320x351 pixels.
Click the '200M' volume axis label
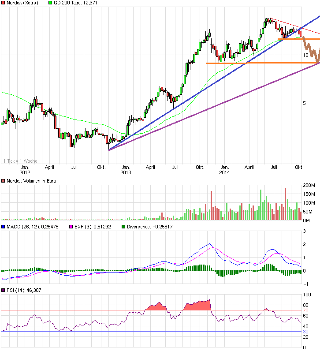click(309, 185)
